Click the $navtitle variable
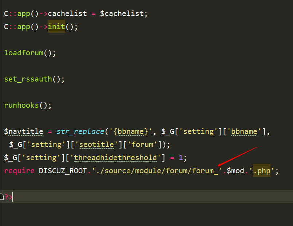Screen dimensions: 293x226 point(24,131)
